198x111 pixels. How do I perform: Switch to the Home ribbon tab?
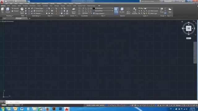click(3, 6)
